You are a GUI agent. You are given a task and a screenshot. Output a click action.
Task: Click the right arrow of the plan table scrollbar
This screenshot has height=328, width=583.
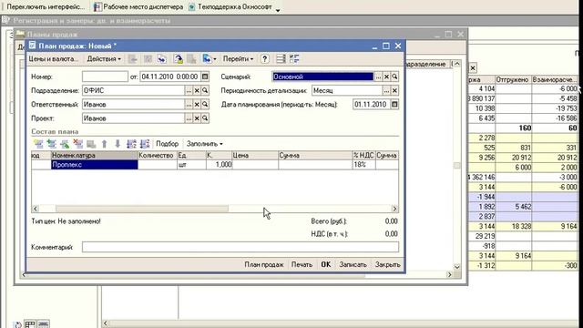click(394, 209)
